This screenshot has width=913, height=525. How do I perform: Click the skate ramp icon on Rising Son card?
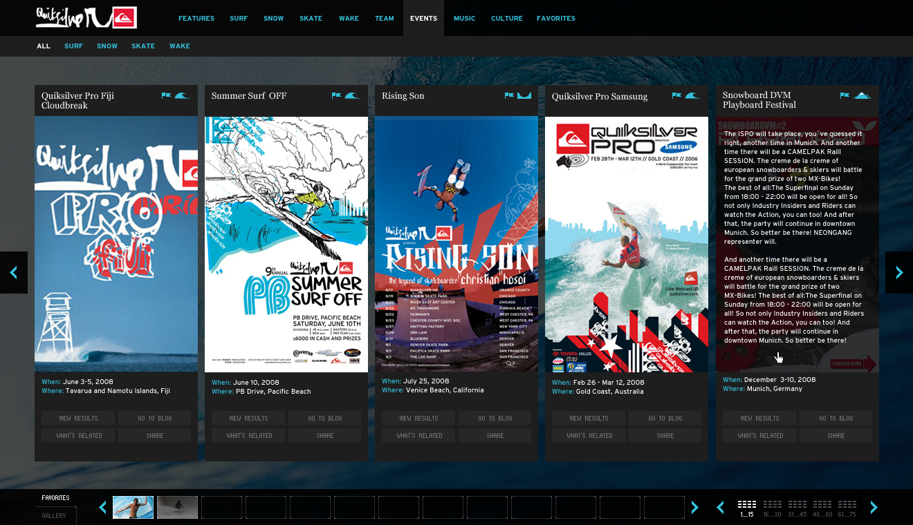click(524, 96)
